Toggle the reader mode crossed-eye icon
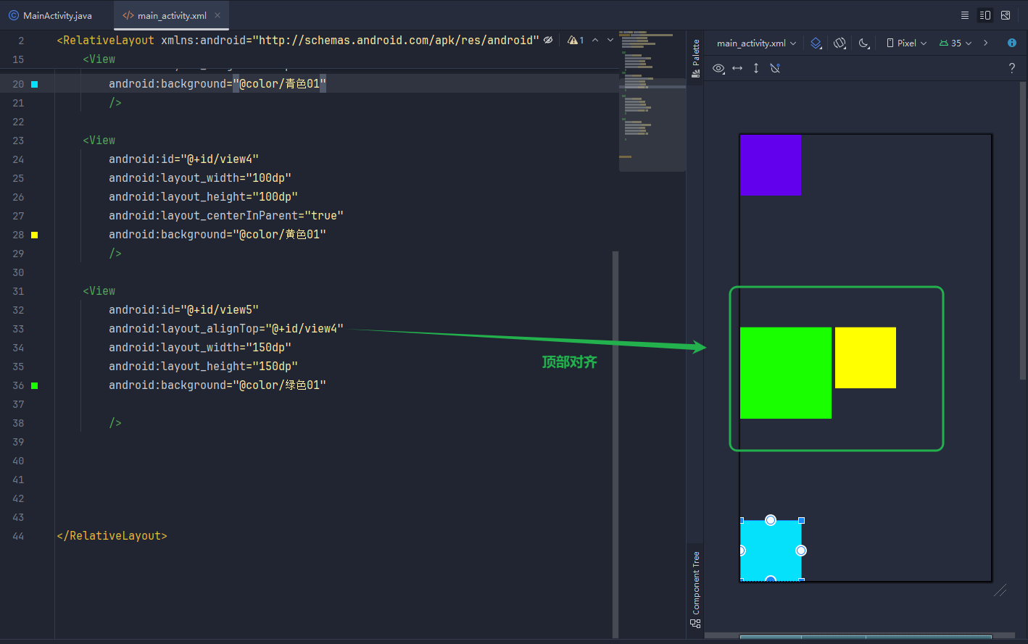This screenshot has width=1028, height=644. 548,41
